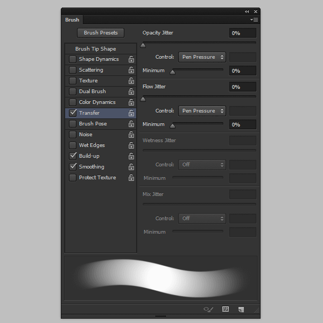The width and height of the screenshot is (323, 323).
Task: Click the Brush Presets button
Action: (101, 33)
